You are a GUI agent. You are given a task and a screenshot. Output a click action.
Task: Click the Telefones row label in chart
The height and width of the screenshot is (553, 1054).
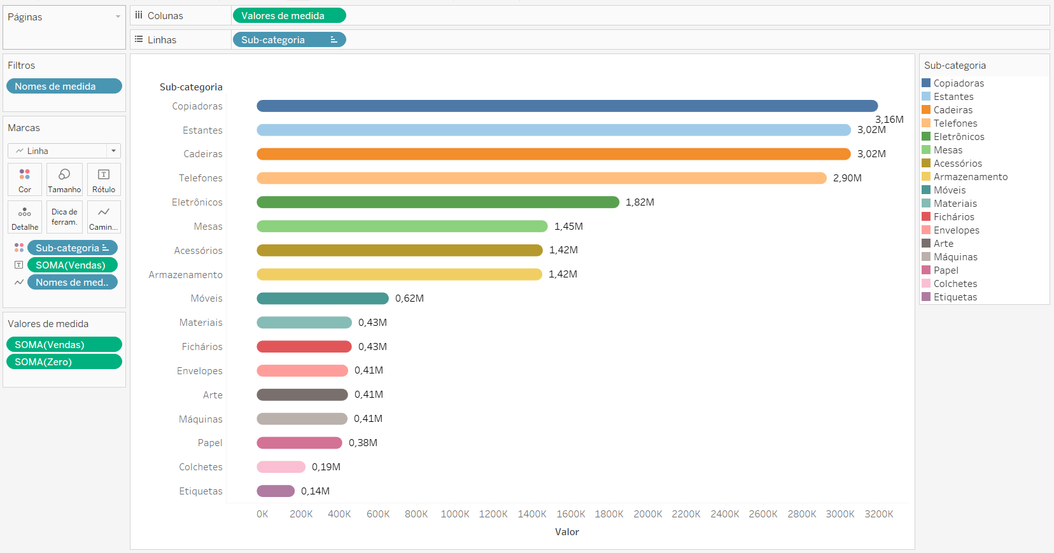coord(200,178)
